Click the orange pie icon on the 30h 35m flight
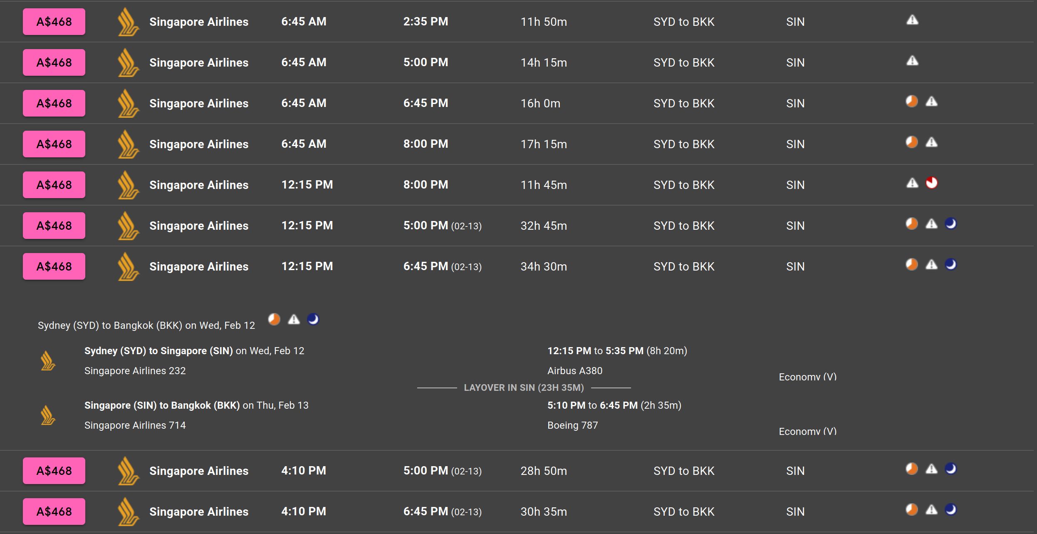The image size is (1037, 534). click(911, 510)
